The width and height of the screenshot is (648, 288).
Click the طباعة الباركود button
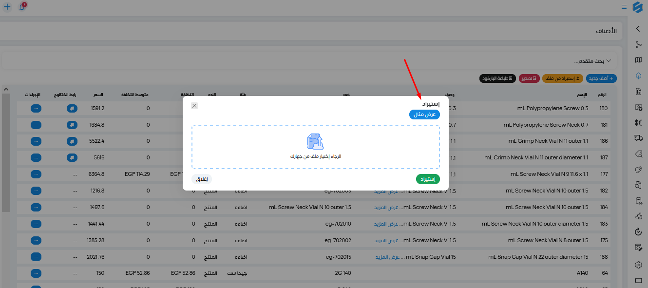click(497, 78)
